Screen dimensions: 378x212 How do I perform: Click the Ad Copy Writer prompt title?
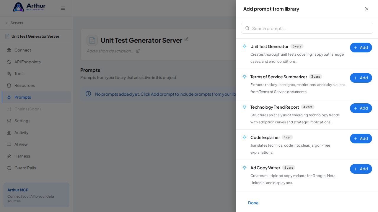pos(265,168)
